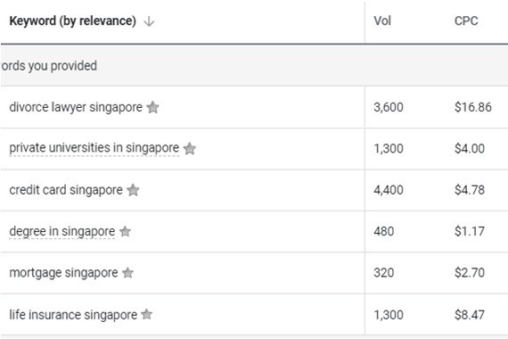Favorite the mortgage singapore keyword

pos(127,273)
